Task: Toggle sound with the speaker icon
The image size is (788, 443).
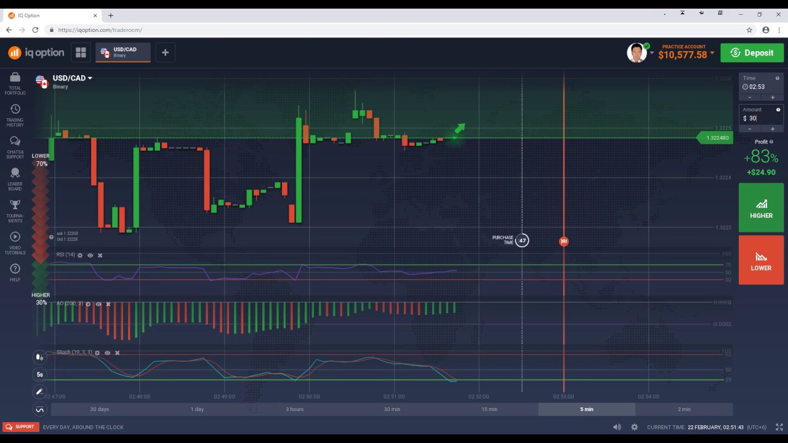Action: (x=617, y=427)
